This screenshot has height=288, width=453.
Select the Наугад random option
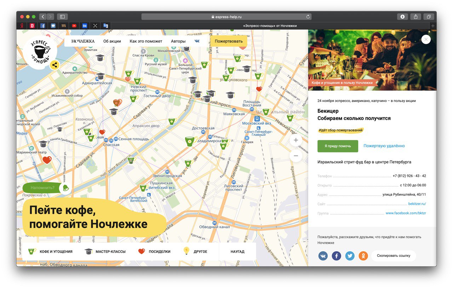click(x=237, y=252)
